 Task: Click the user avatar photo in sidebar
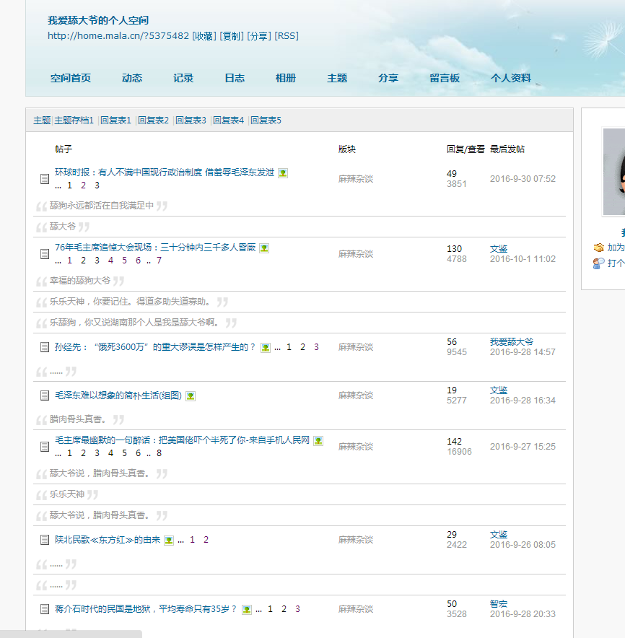click(614, 172)
